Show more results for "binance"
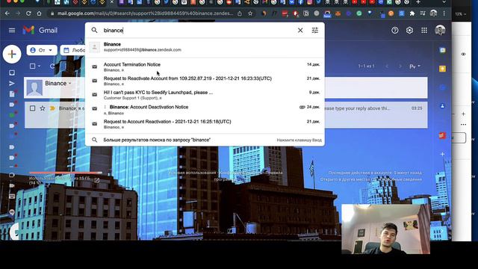478x269 pixels. 205,140
